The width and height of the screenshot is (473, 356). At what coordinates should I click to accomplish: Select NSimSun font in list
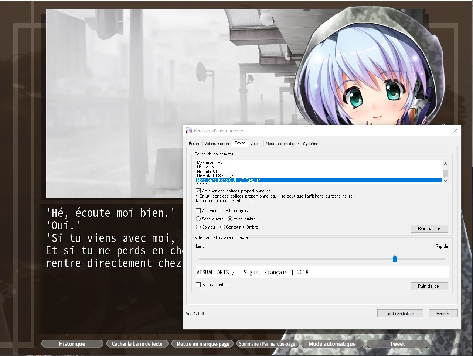click(x=319, y=167)
